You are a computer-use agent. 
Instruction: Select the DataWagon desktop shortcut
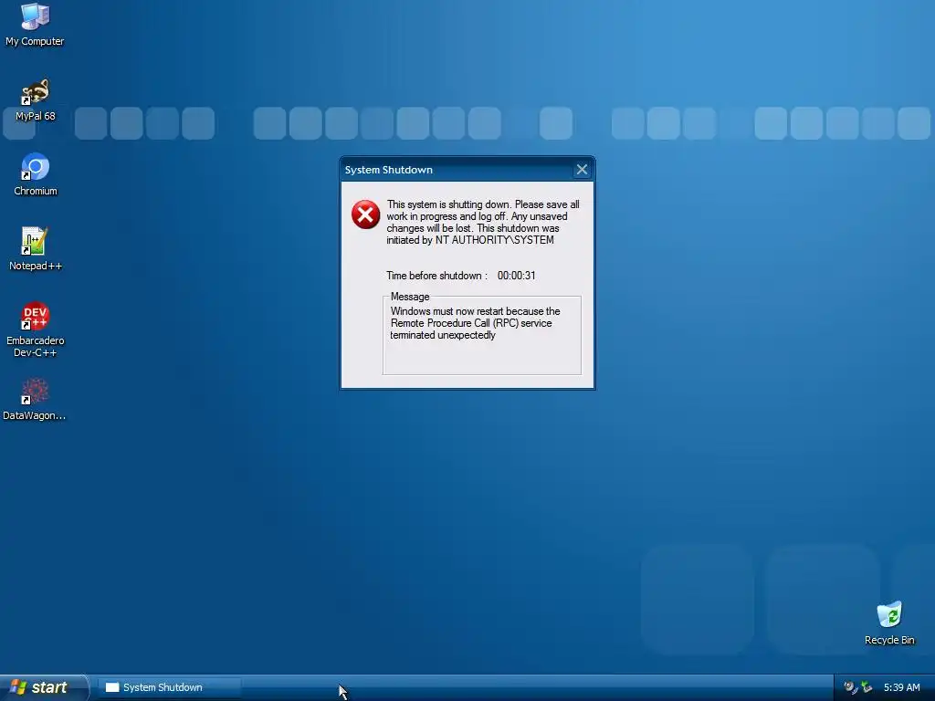[x=35, y=400]
